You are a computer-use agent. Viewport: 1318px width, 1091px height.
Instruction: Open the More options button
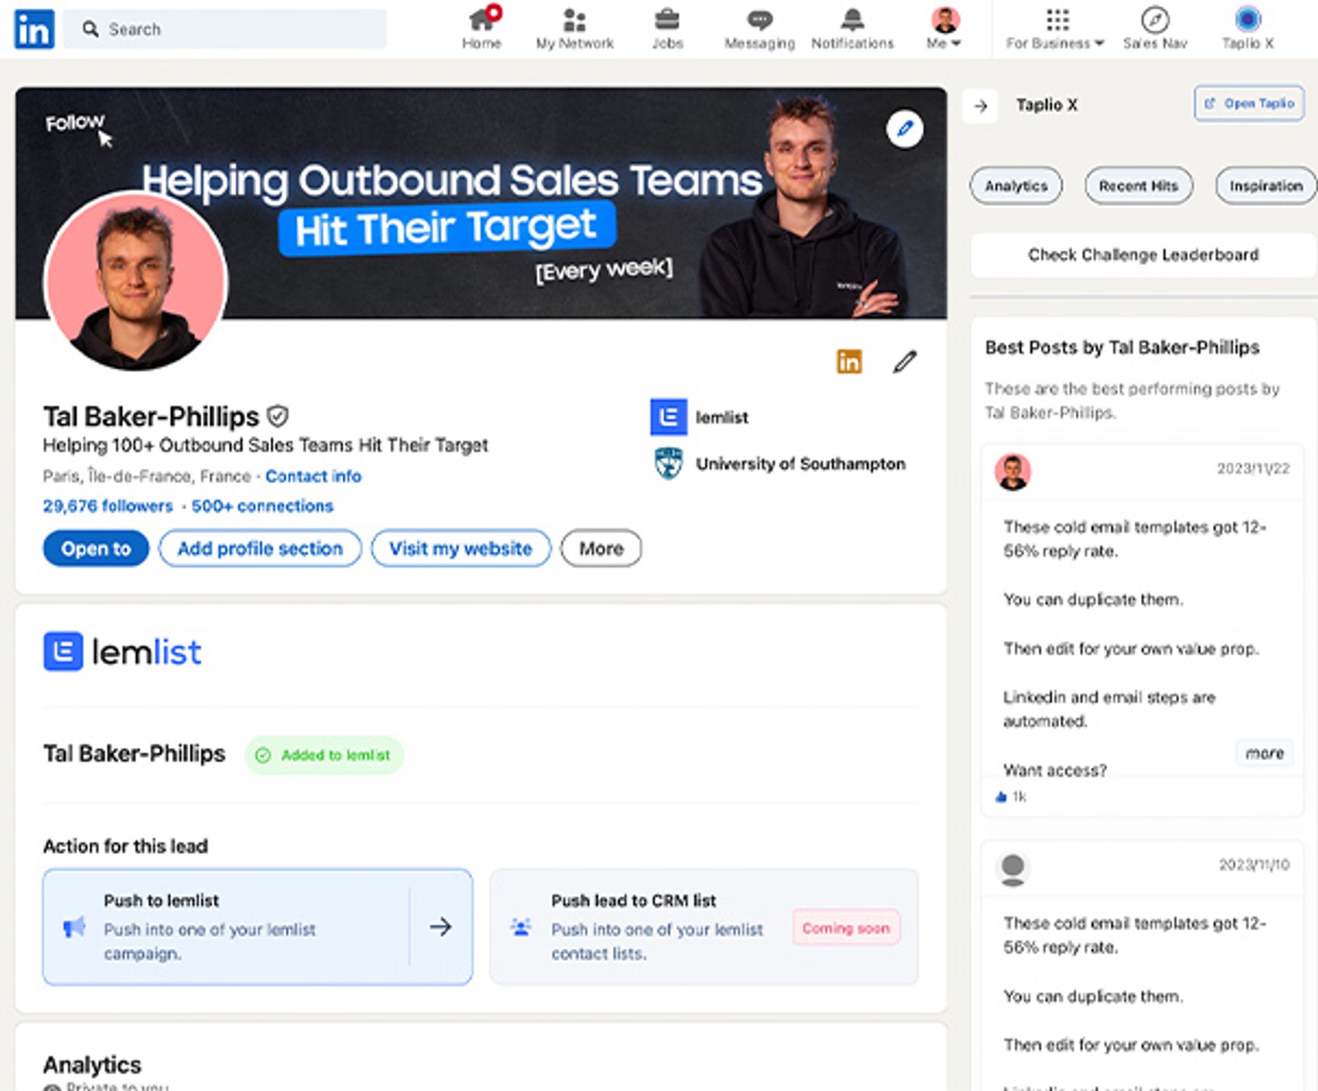pos(601,548)
